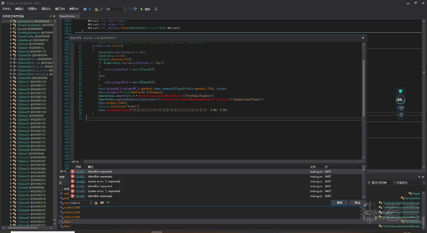The image size is (427, 233).
Task: Click the redo icon in toolbar
Action: tap(135, 9)
